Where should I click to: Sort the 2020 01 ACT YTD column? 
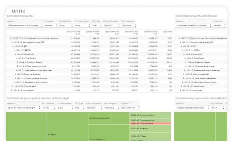pos(79,34)
